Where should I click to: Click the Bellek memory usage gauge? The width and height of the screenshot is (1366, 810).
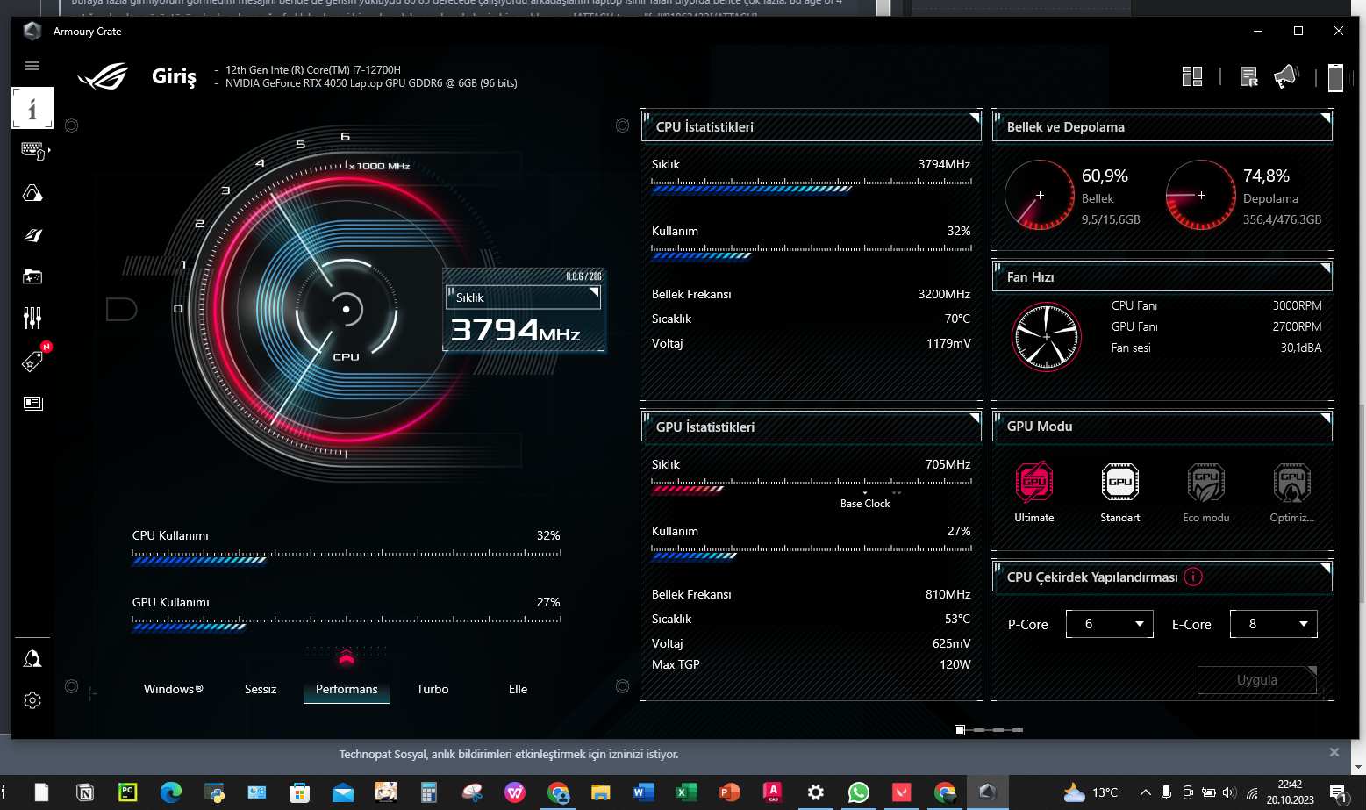(1040, 195)
